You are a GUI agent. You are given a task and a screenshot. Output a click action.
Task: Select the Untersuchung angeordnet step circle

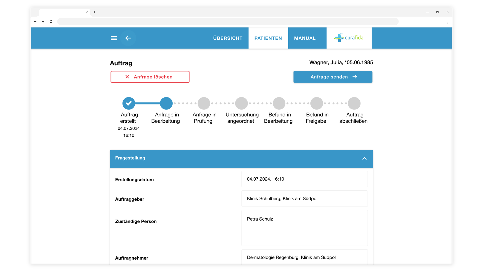point(242,103)
